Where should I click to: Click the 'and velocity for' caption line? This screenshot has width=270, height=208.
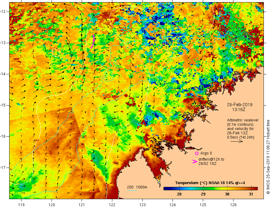click(x=240, y=129)
